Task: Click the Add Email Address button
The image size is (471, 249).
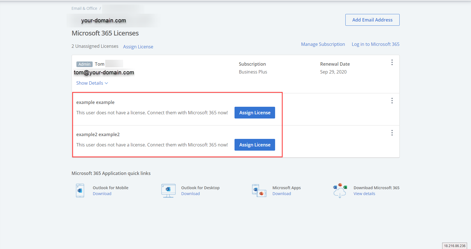Action: tap(372, 20)
